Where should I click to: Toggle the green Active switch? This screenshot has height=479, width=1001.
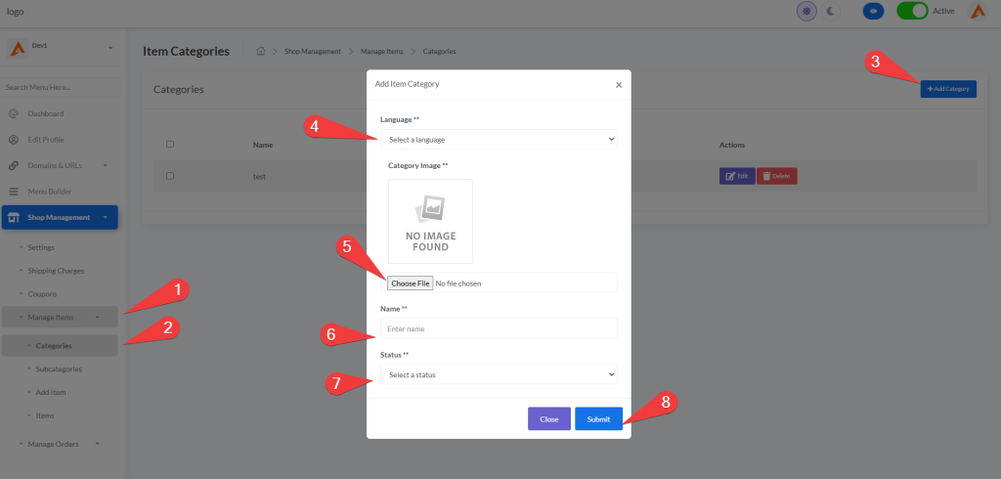pyautogui.click(x=912, y=11)
